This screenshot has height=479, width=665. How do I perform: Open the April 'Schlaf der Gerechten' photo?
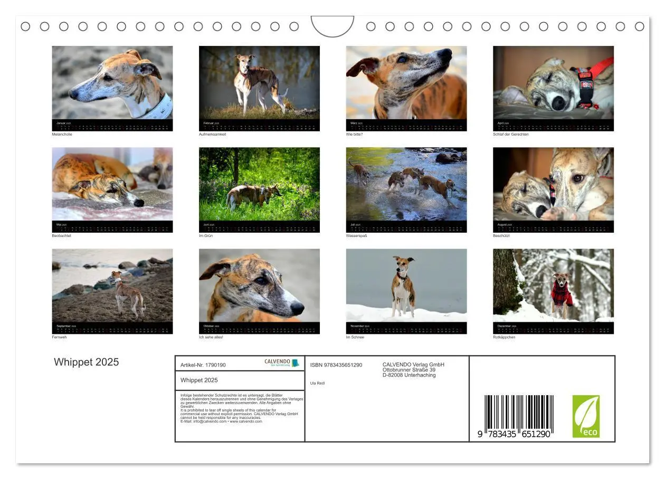[554, 83]
